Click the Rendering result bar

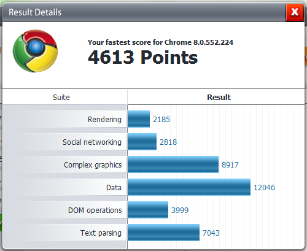pos(139,119)
